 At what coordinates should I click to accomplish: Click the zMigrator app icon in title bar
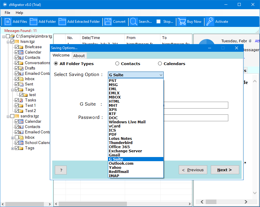(5, 4)
